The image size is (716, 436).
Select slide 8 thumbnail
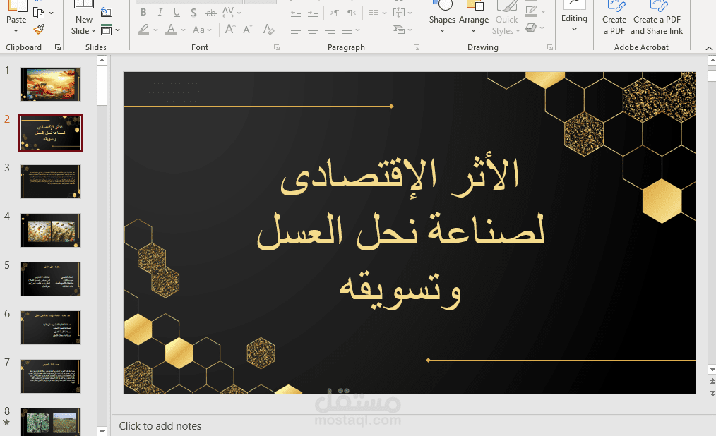coord(51,422)
